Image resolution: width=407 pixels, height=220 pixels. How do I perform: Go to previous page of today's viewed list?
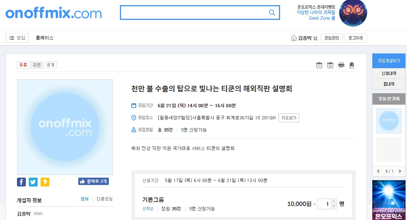(x=378, y=171)
